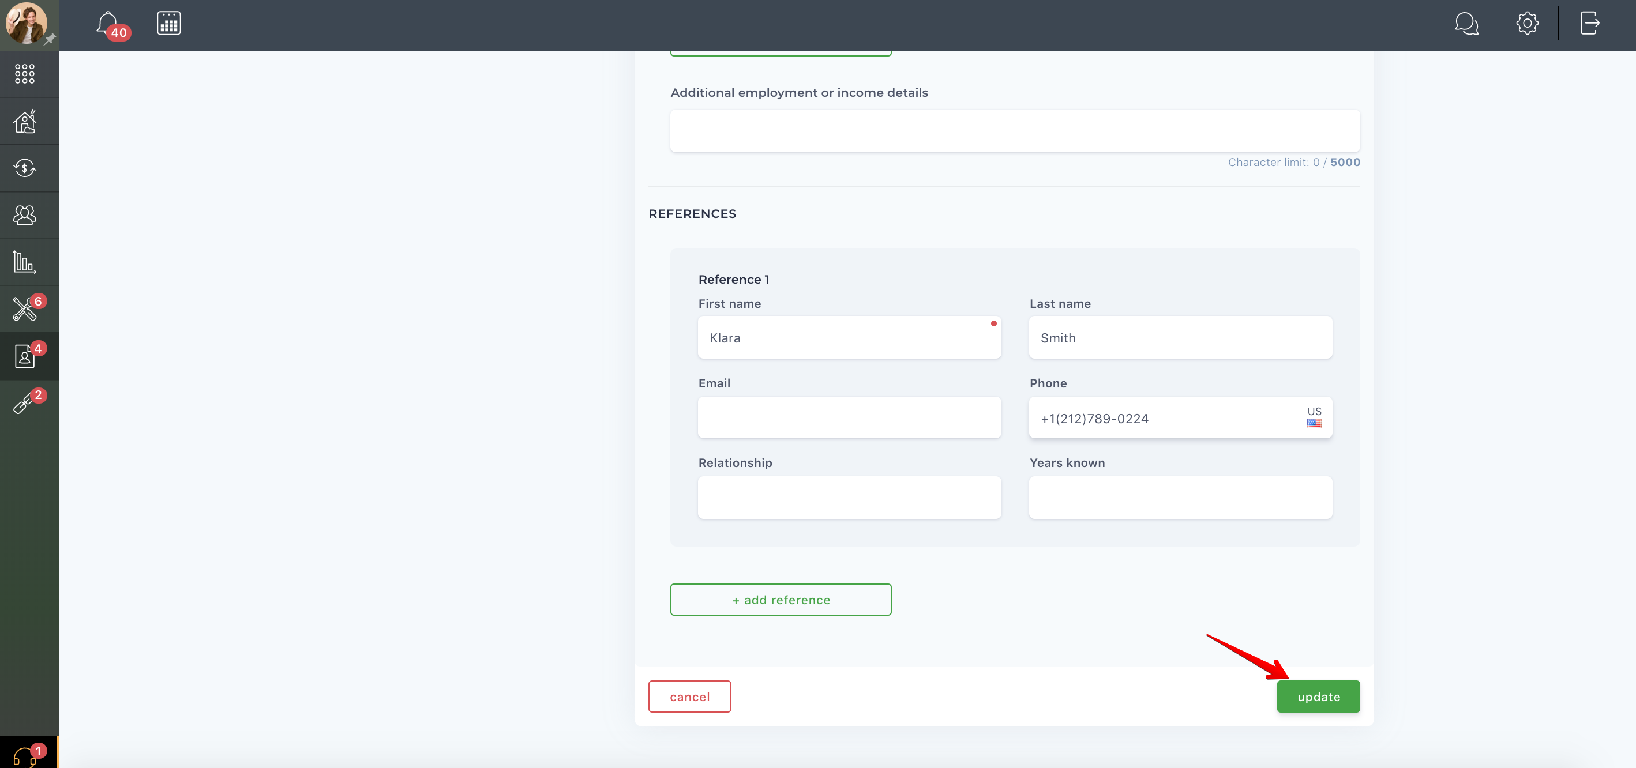1636x768 pixels.
Task: Pin the sidebar using the pin icon
Action: pyautogui.click(x=50, y=39)
